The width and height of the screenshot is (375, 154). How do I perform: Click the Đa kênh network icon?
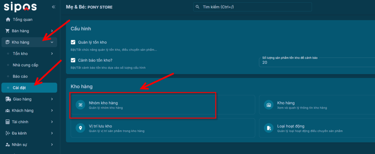7,133
